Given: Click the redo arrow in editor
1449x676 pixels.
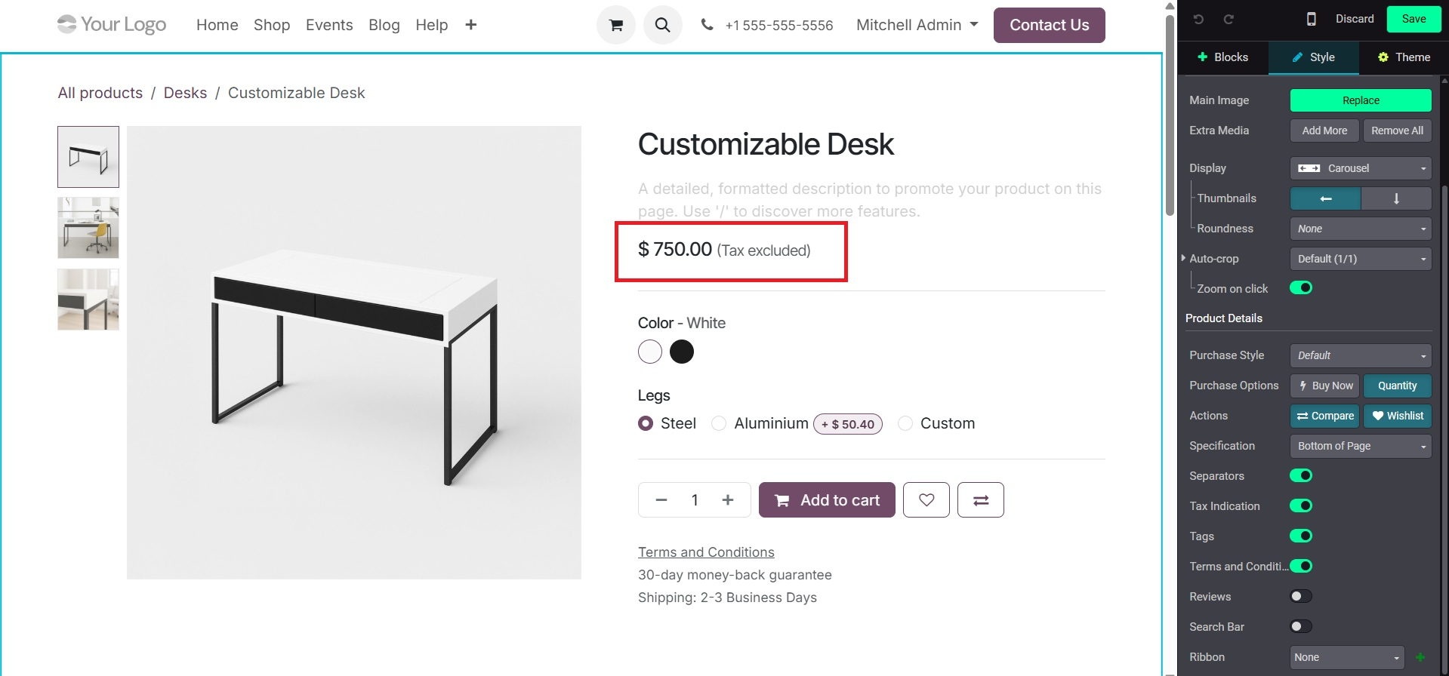Looking at the screenshot, I should pyautogui.click(x=1229, y=19).
